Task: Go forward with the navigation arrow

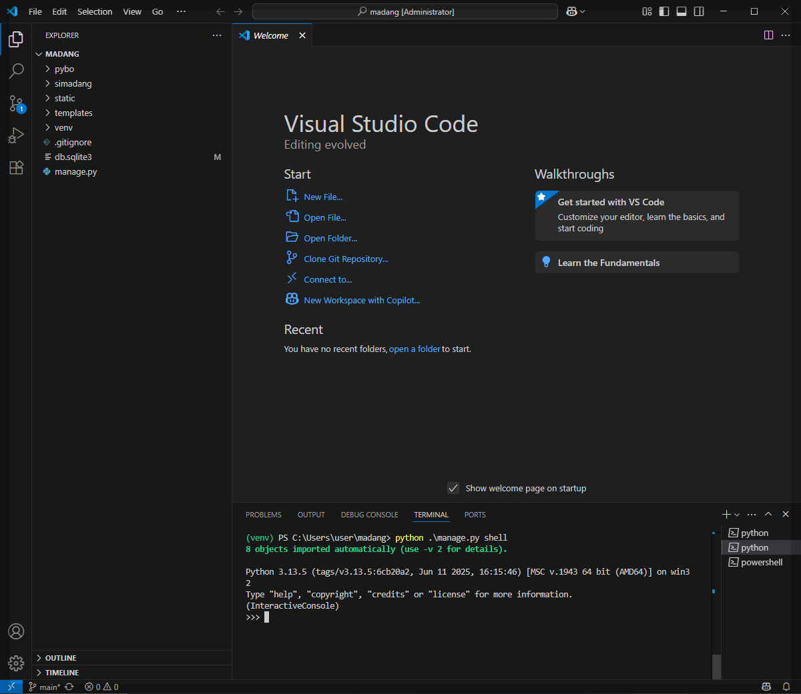Action: click(x=238, y=11)
